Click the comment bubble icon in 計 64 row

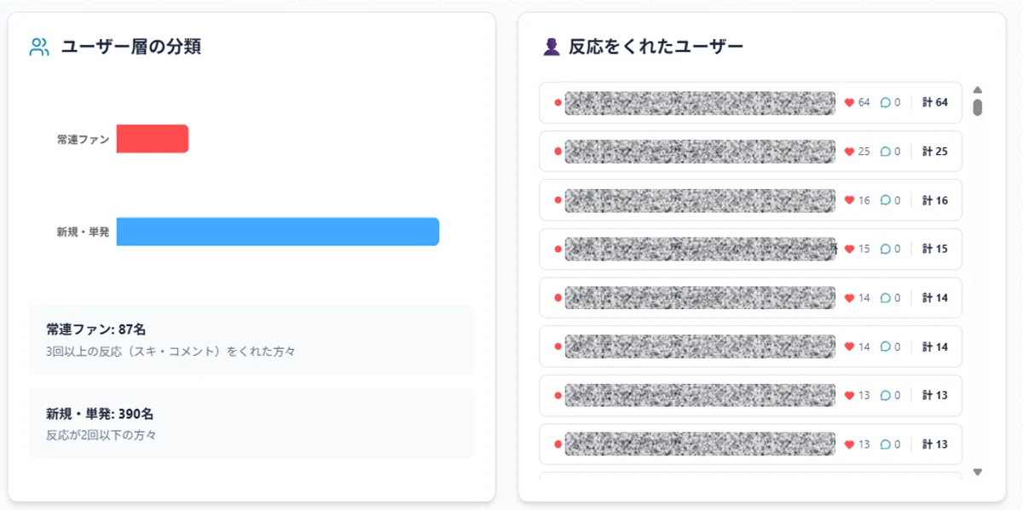pos(885,102)
